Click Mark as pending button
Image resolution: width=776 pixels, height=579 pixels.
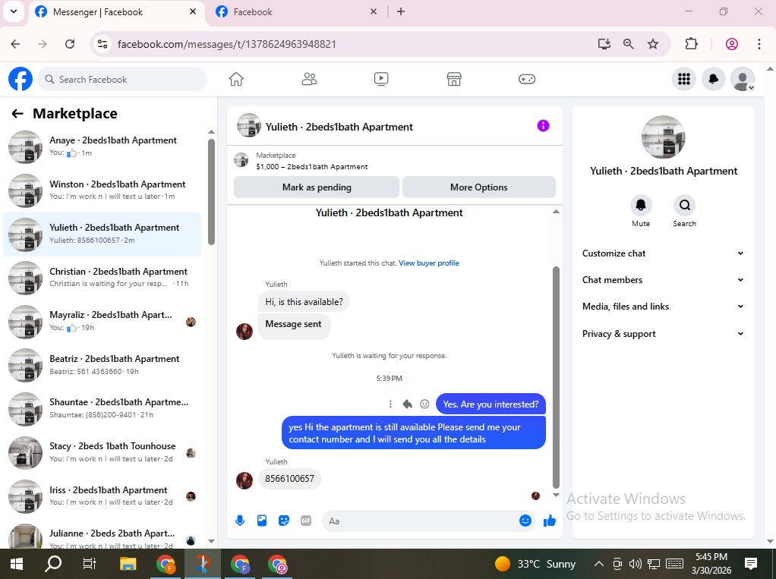point(317,187)
